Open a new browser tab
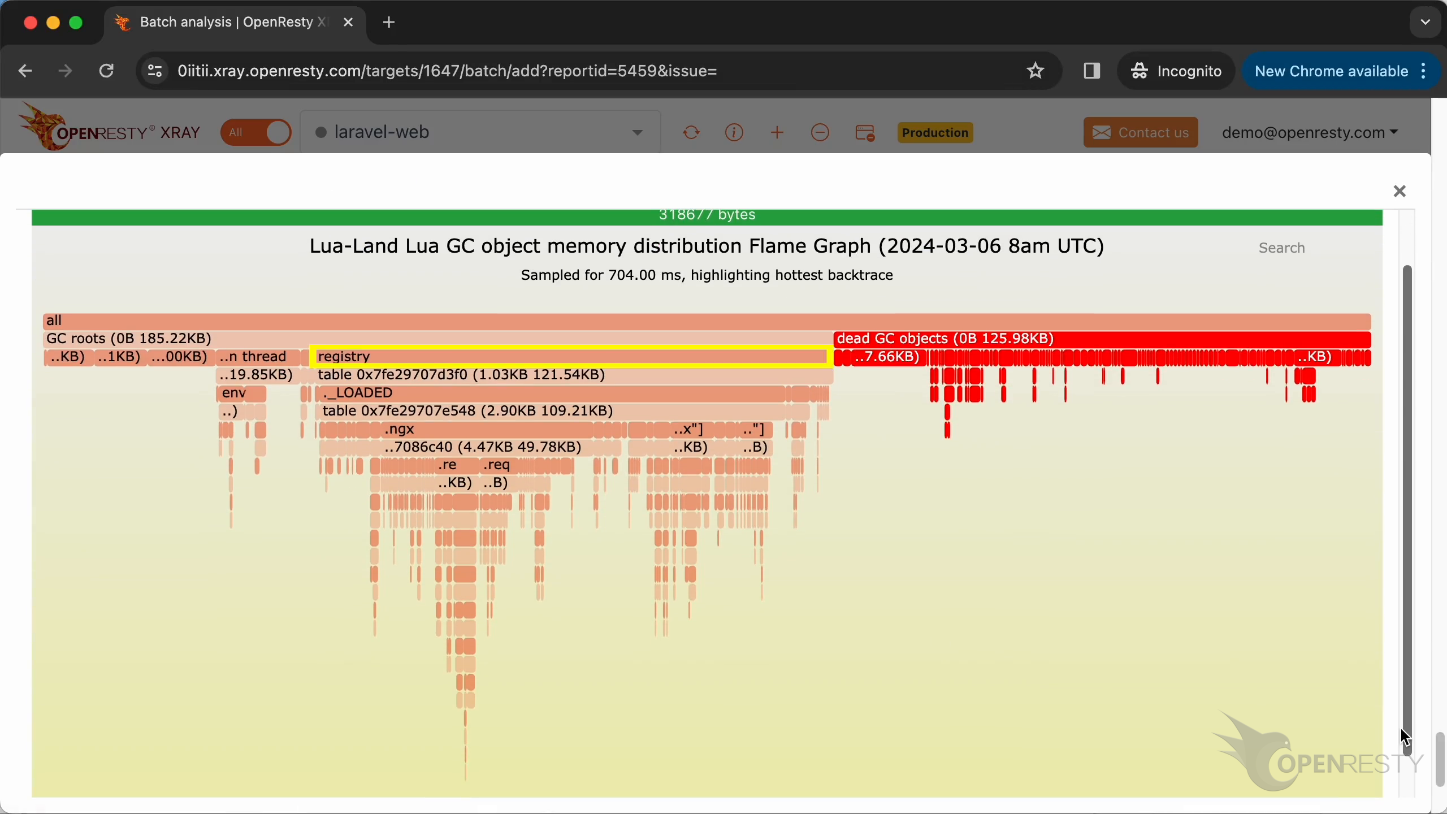The image size is (1447, 814). click(389, 22)
